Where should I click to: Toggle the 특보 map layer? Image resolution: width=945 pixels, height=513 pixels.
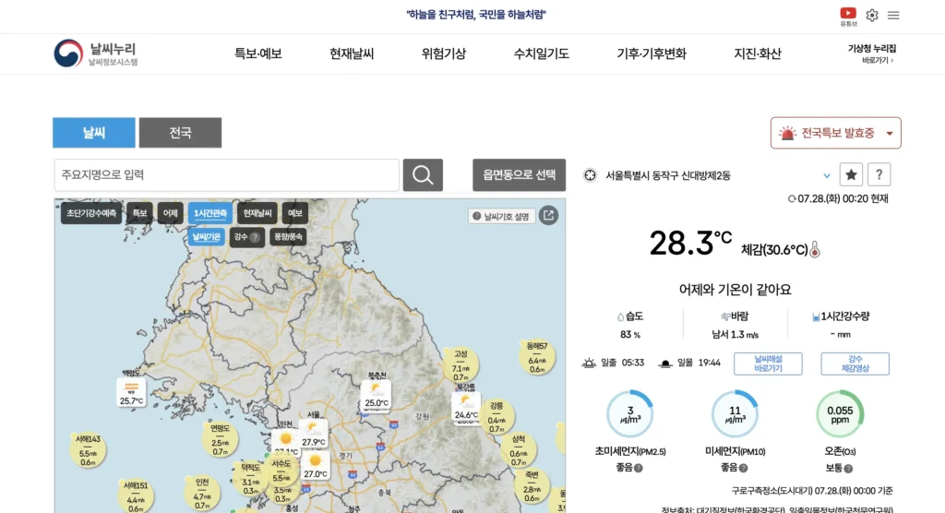[x=139, y=213]
